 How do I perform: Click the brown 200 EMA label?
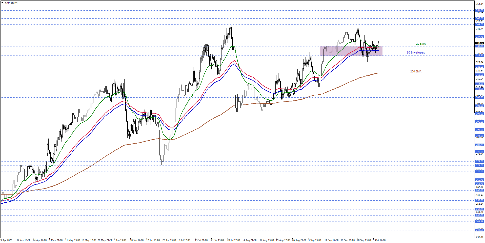[416, 71]
